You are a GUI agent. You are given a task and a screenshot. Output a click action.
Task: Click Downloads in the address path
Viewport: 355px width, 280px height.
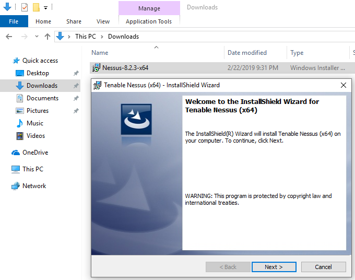pyautogui.click(x=123, y=37)
